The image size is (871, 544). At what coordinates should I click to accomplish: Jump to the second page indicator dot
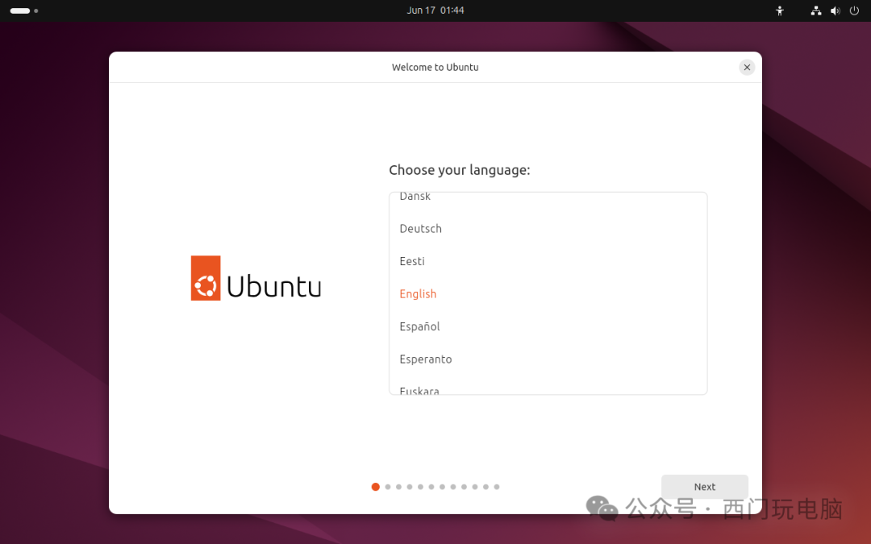(388, 487)
